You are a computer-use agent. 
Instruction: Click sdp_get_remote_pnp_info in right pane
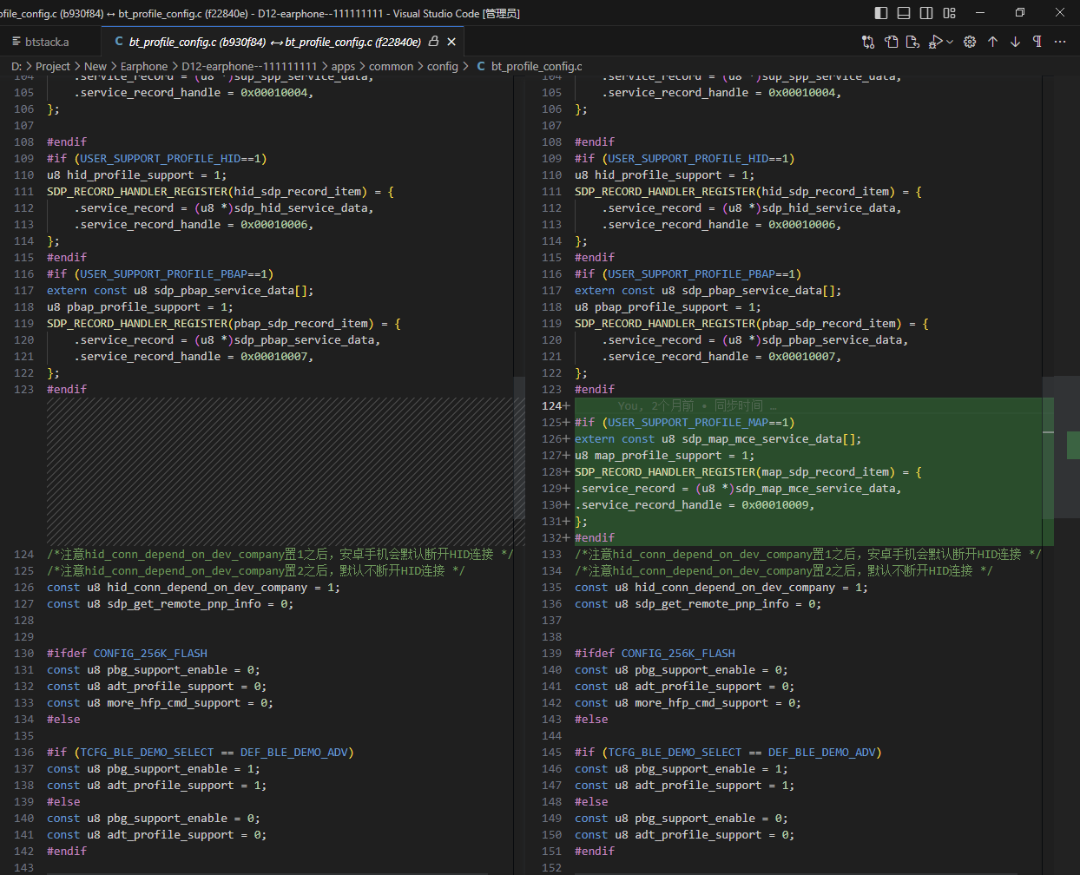[x=711, y=603]
